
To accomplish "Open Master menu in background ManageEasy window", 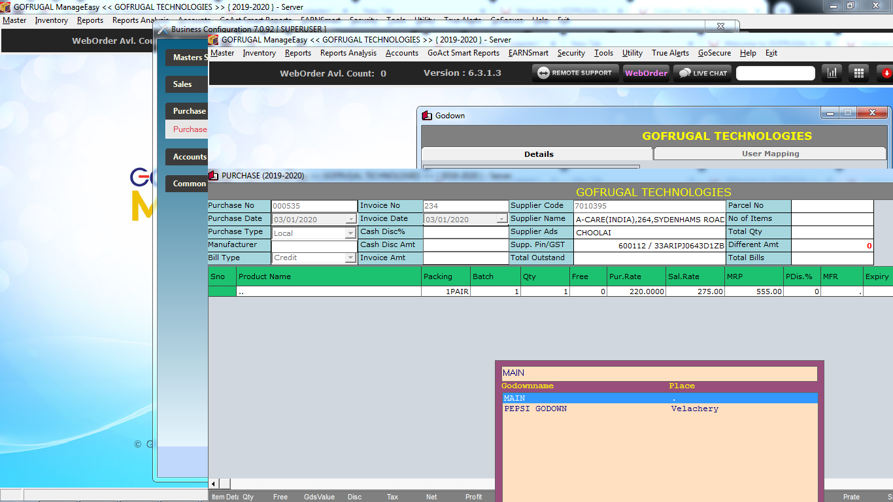I will click(14, 20).
